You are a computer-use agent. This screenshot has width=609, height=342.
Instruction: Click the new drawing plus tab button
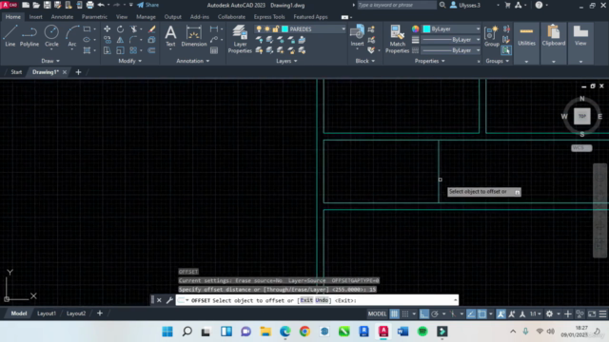[x=78, y=72]
